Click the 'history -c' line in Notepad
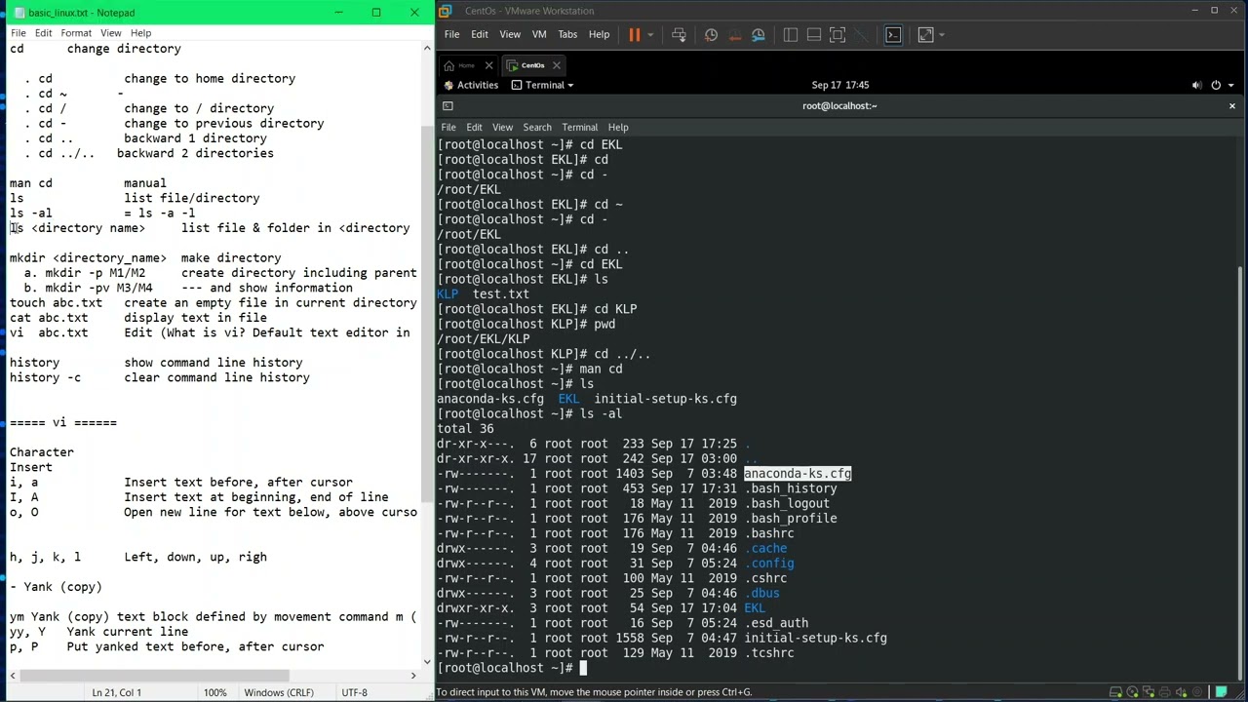This screenshot has width=1248, height=702. point(160,377)
